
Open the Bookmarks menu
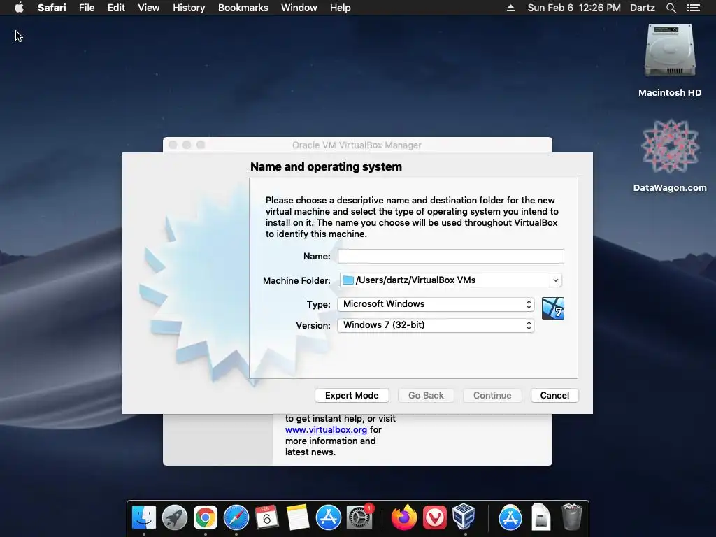click(x=243, y=8)
